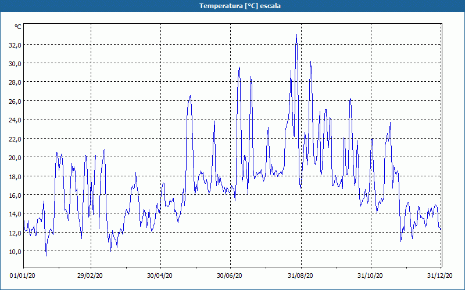Click the 31/10/20 date label
Image resolution: width=465 pixels, height=290 pixels.
click(x=370, y=275)
